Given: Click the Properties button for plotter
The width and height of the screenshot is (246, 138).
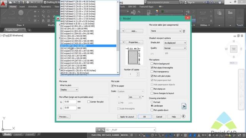Looking at the screenshot, I should point(134,42).
